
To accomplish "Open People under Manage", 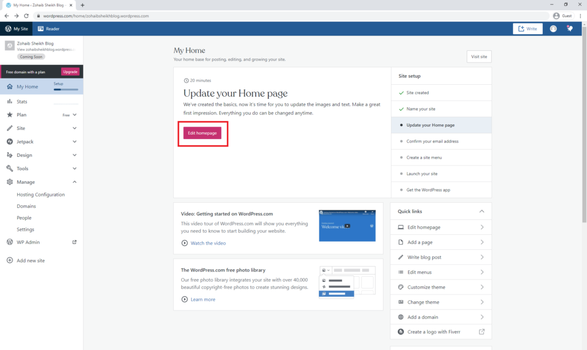I will tap(24, 218).
